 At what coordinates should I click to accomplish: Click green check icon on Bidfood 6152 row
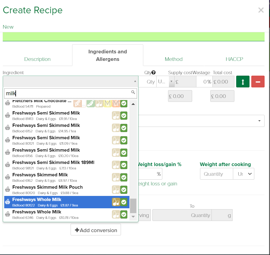tap(124, 128)
